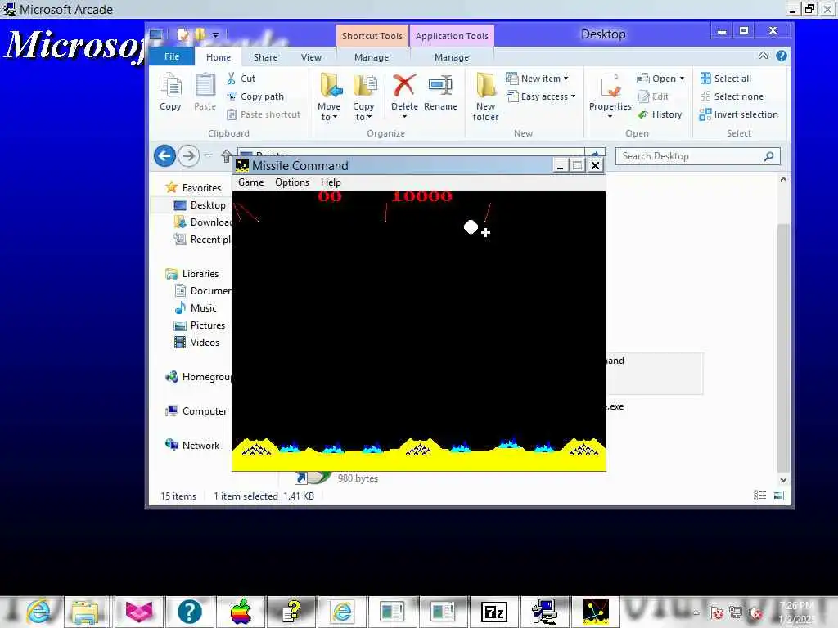The height and width of the screenshot is (628, 838).
Task: Open the Help menu in Missile Command
Action: 331,182
